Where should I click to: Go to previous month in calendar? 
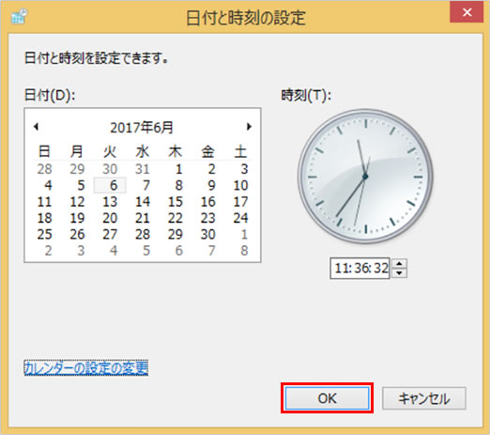(x=36, y=127)
